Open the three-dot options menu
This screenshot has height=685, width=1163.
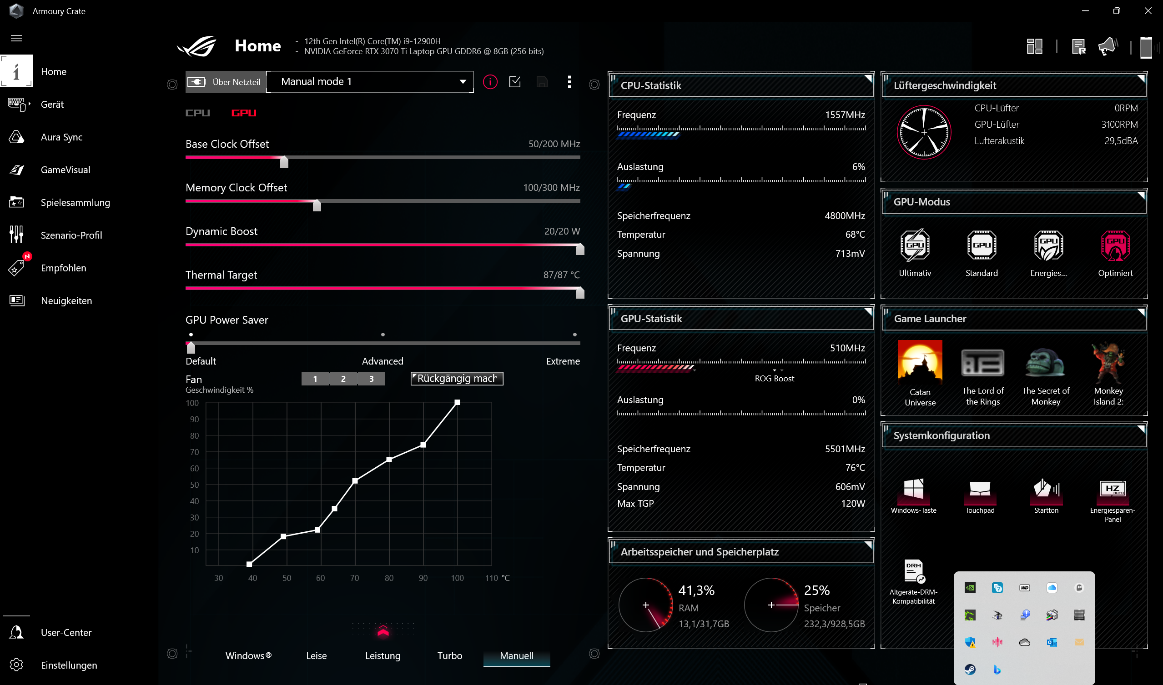569,82
